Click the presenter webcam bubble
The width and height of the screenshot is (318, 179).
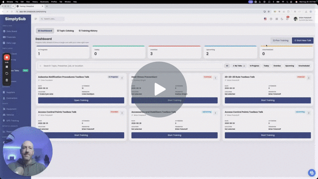[x=28, y=151]
